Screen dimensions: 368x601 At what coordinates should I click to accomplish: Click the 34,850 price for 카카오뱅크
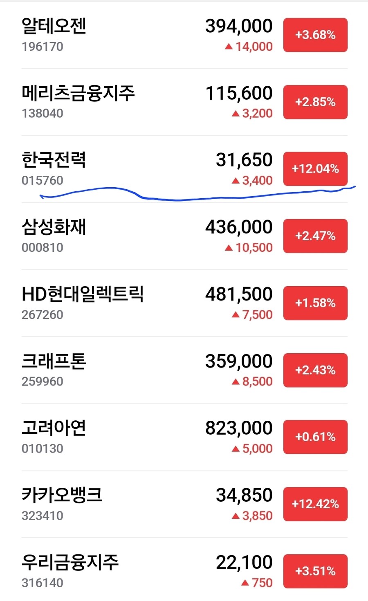click(x=244, y=496)
